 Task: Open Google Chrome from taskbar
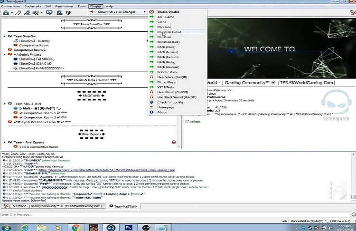point(76,228)
